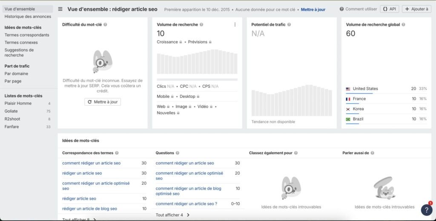436x221 pixels.
Task: Open three-dot menu in Volume de recherche card
Action: point(235,25)
